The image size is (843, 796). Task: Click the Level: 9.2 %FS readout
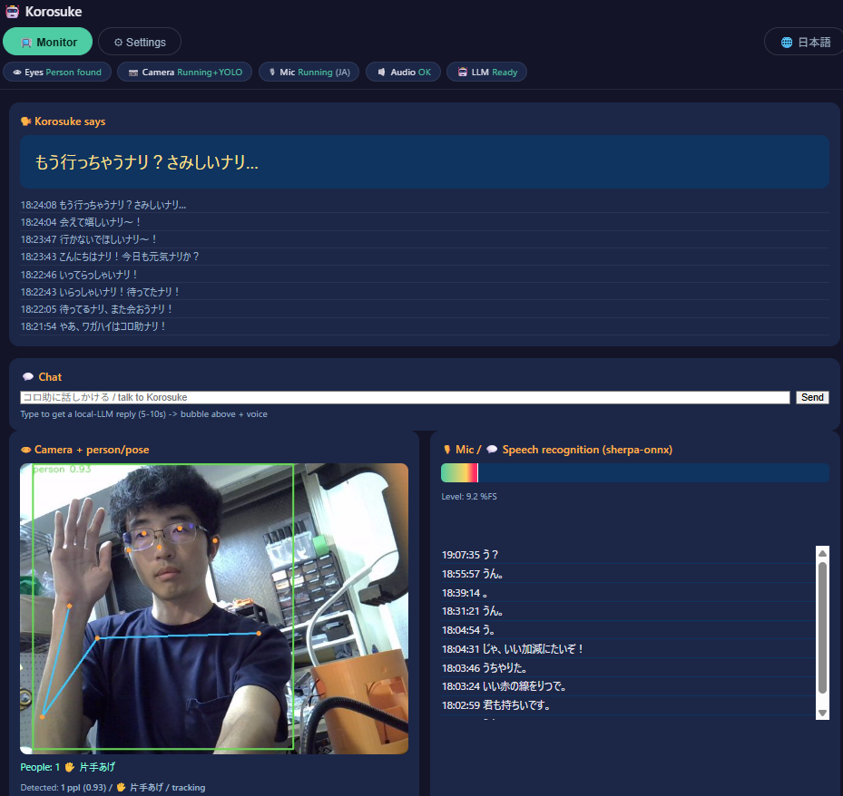(x=469, y=497)
